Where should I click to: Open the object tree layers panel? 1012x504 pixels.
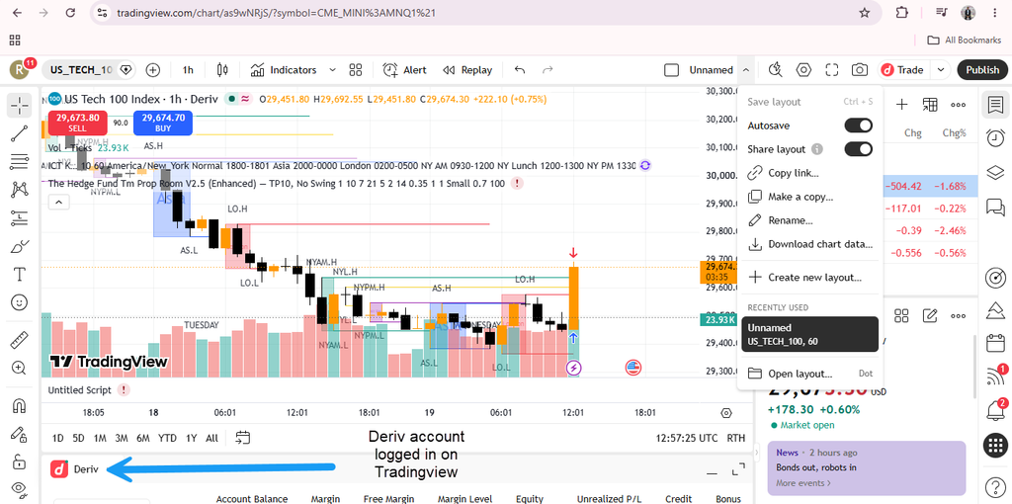tap(995, 172)
